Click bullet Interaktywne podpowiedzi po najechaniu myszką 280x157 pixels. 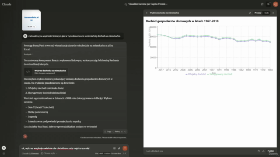coord(54,122)
